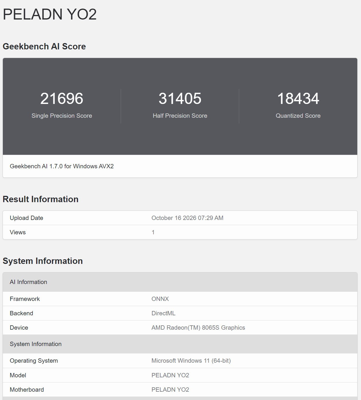361x400 pixels.
Task: Click the Quantized Score label
Action: [298, 116]
